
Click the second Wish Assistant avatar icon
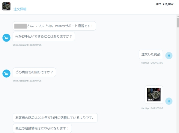click(6, 73)
